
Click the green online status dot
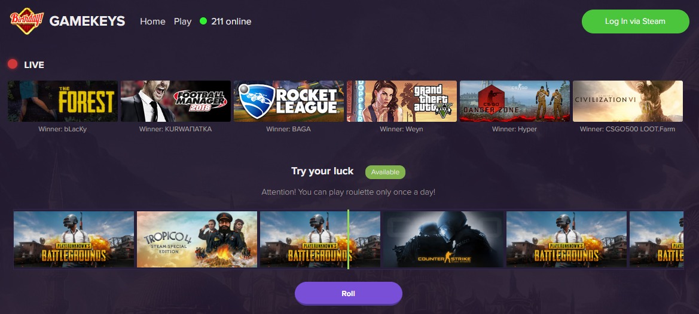(x=203, y=21)
